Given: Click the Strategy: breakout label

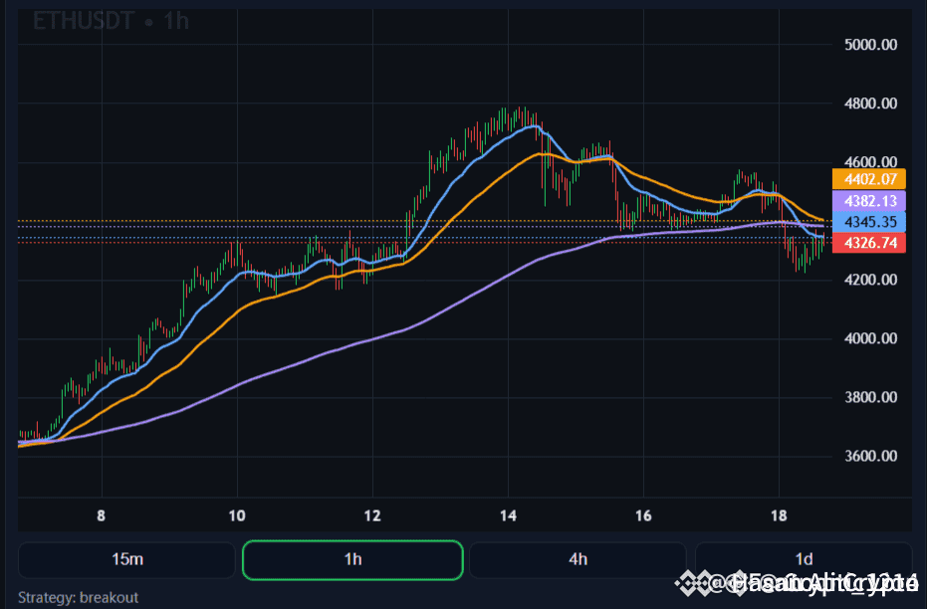Looking at the screenshot, I should pyautogui.click(x=79, y=597).
